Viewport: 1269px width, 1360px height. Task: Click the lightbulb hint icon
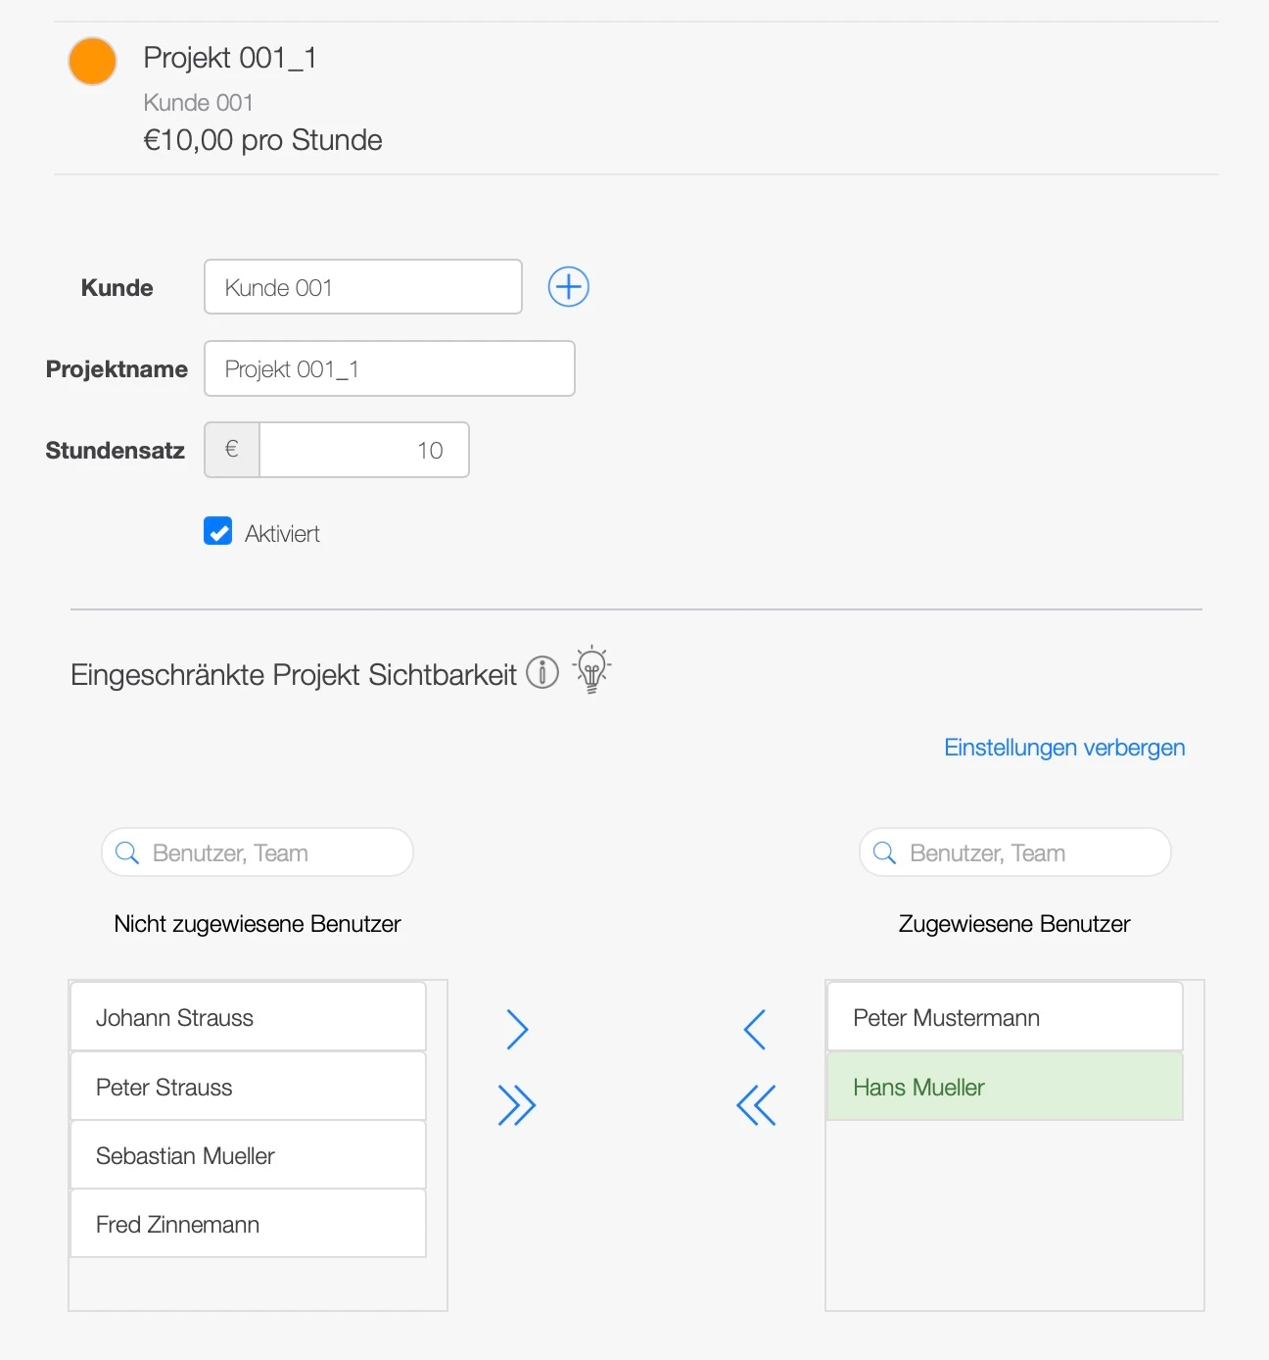pyautogui.click(x=589, y=670)
